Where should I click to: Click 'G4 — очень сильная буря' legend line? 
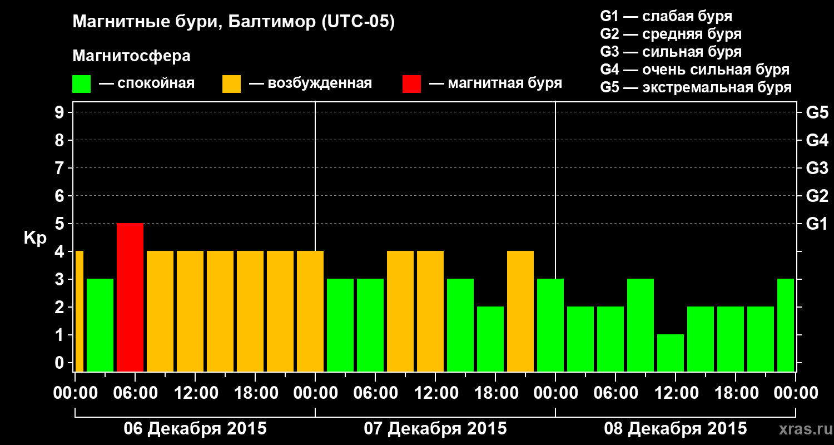point(694,70)
